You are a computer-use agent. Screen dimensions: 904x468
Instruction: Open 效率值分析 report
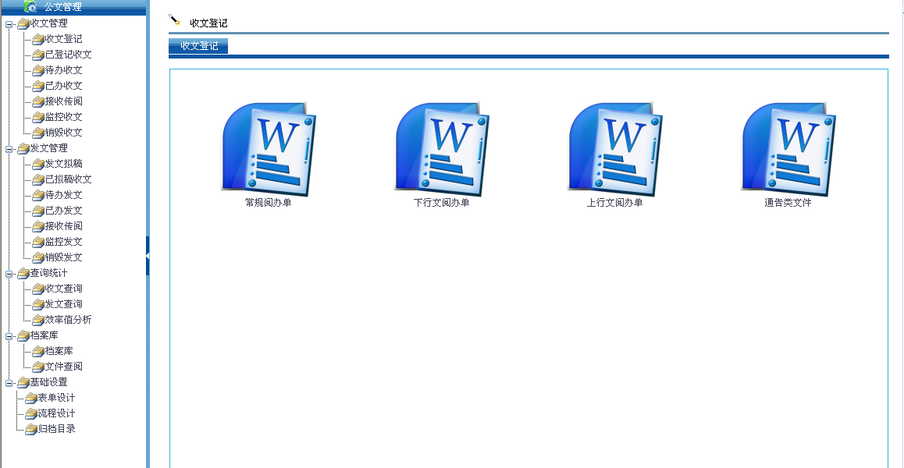coord(68,319)
